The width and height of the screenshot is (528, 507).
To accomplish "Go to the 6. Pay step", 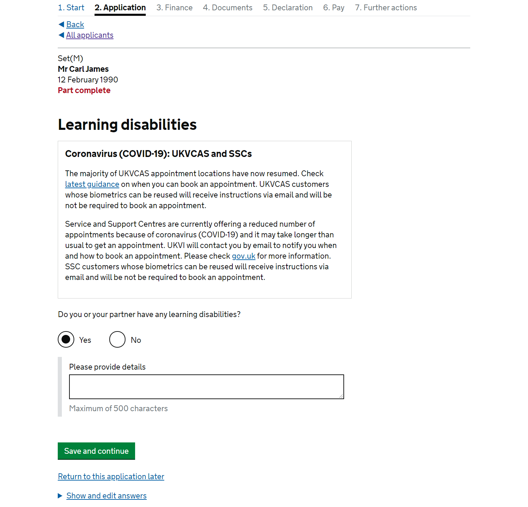I will click(334, 8).
